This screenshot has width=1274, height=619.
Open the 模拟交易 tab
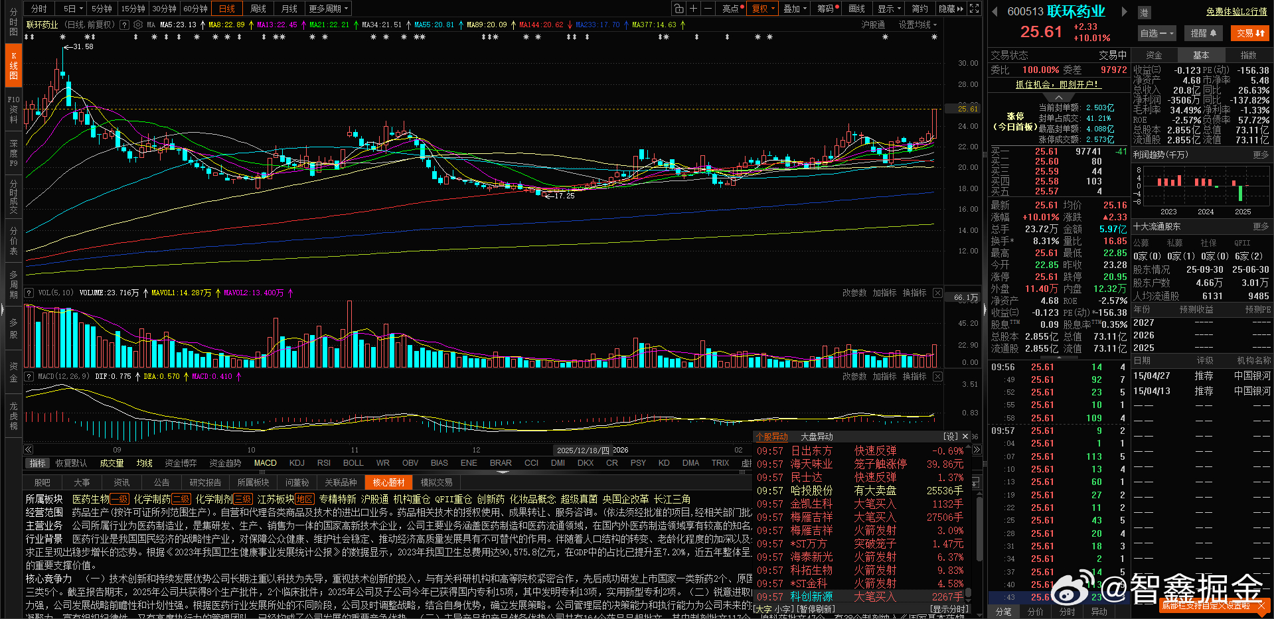click(436, 482)
